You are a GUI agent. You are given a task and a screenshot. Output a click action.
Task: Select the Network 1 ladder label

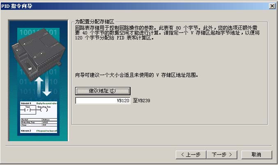click(26, 103)
